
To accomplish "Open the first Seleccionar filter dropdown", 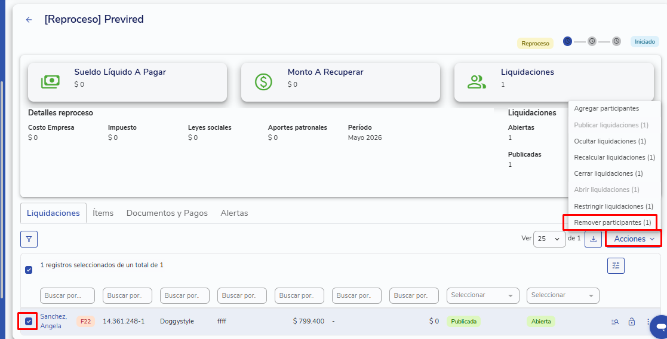I will (483, 295).
